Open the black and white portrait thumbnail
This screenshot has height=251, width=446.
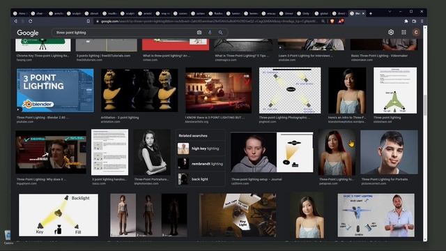[x=152, y=152]
